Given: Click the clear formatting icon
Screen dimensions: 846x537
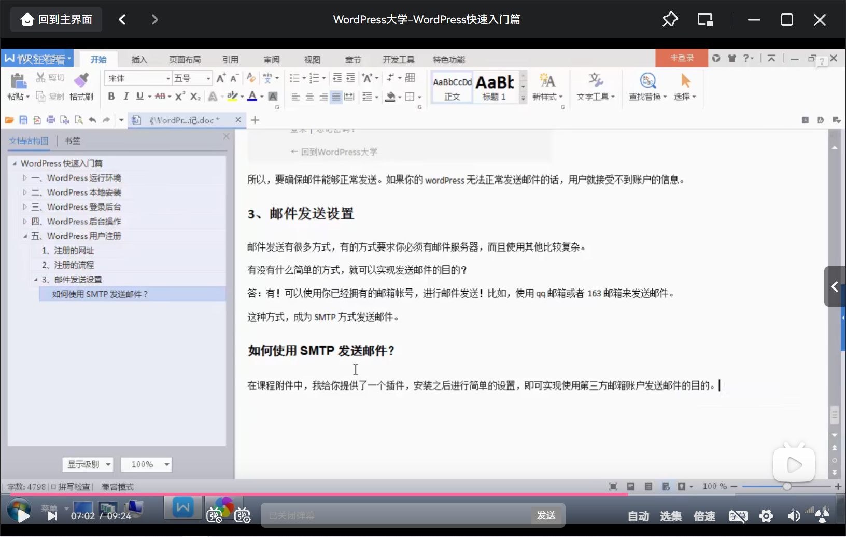Looking at the screenshot, I should coord(251,78).
